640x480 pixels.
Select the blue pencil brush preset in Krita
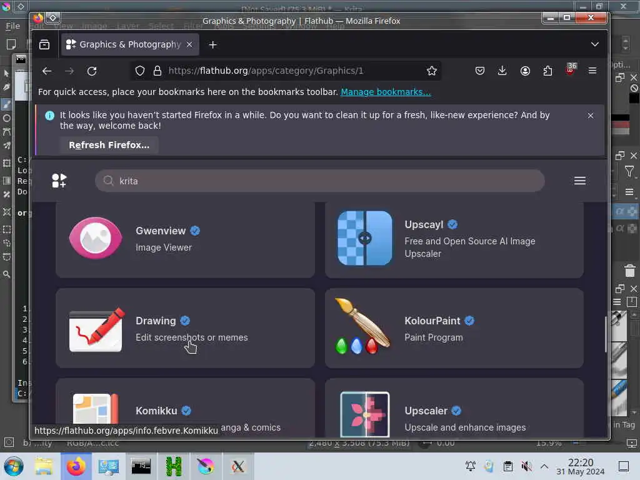pyautogui.click(x=619, y=397)
